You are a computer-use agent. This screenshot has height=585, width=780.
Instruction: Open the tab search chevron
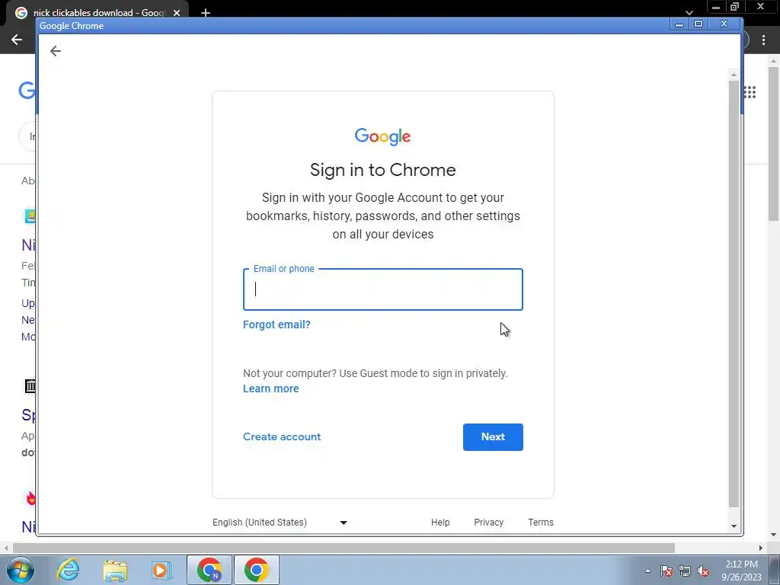[689, 12]
